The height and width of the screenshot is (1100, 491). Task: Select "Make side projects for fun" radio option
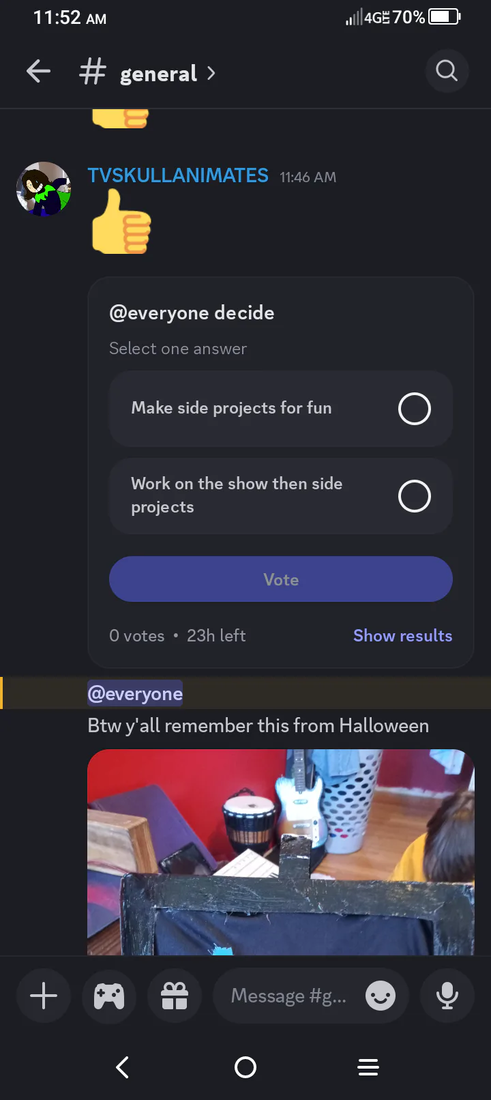point(281,409)
